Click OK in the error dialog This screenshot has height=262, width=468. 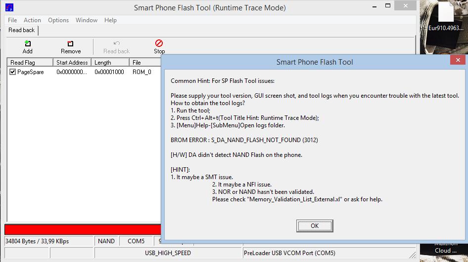pyautogui.click(x=315, y=225)
